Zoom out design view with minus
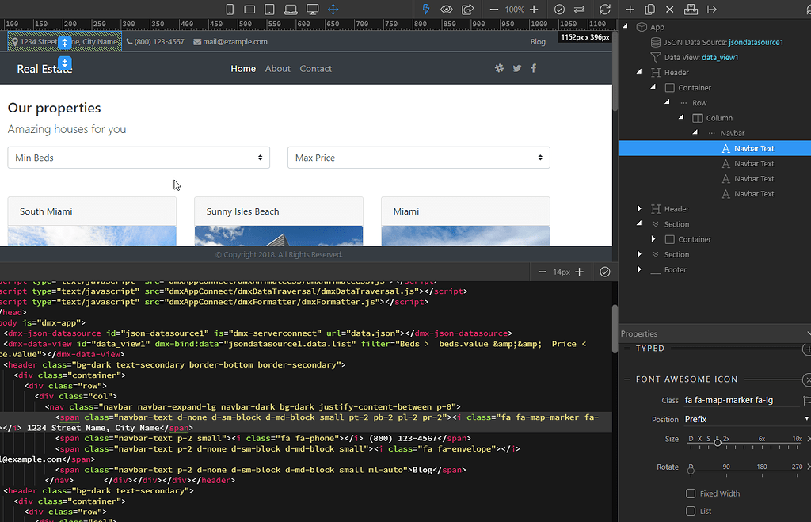811x522 pixels. pyautogui.click(x=494, y=10)
